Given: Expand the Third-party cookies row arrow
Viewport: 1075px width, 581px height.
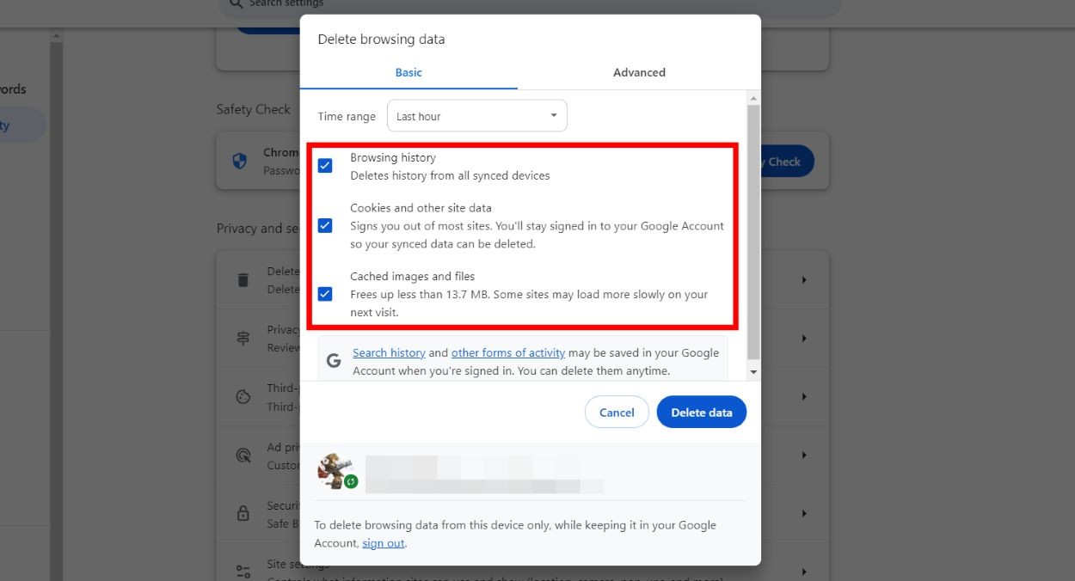Looking at the screenshot, I should (x=805, y=397).
